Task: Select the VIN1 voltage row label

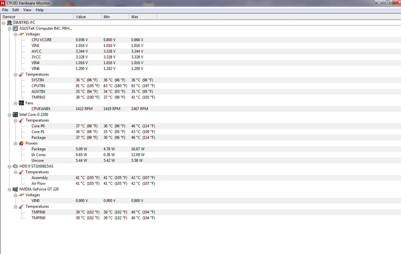Action: click(35, 46)
